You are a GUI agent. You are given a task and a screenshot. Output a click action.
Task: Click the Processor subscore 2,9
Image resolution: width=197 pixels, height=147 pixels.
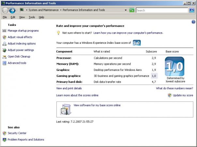pos(154,58)
